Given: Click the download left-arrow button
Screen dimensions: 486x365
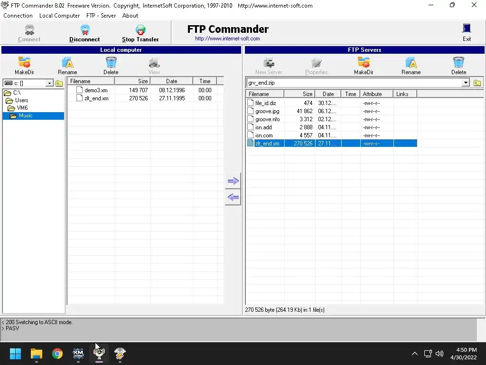Looking at the screenshot, I should click(x=233, y=197).
